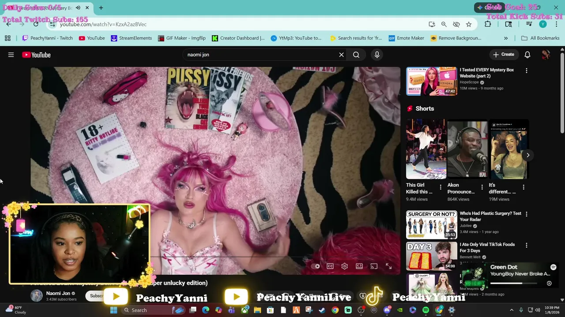This screenshot has width=565, height=317.
Task: Open options for the 'This Girl Killed this' Short
Action: tap(441, 187)
